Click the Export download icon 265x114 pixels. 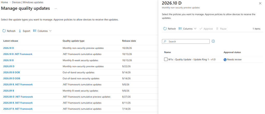click(20, 31)
